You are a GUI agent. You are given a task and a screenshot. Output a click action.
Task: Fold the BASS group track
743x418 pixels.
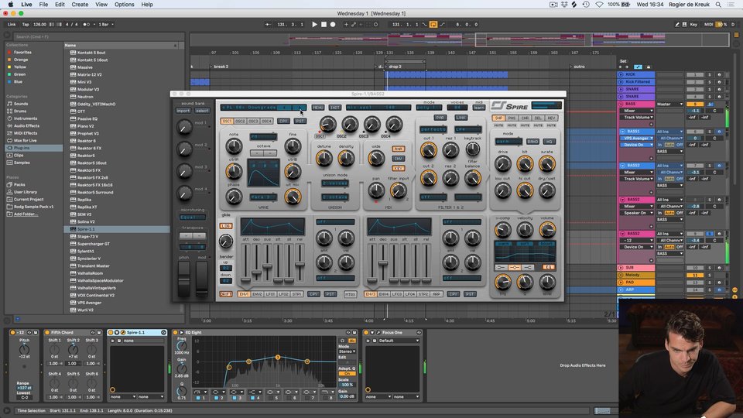(x=621, y=104)
